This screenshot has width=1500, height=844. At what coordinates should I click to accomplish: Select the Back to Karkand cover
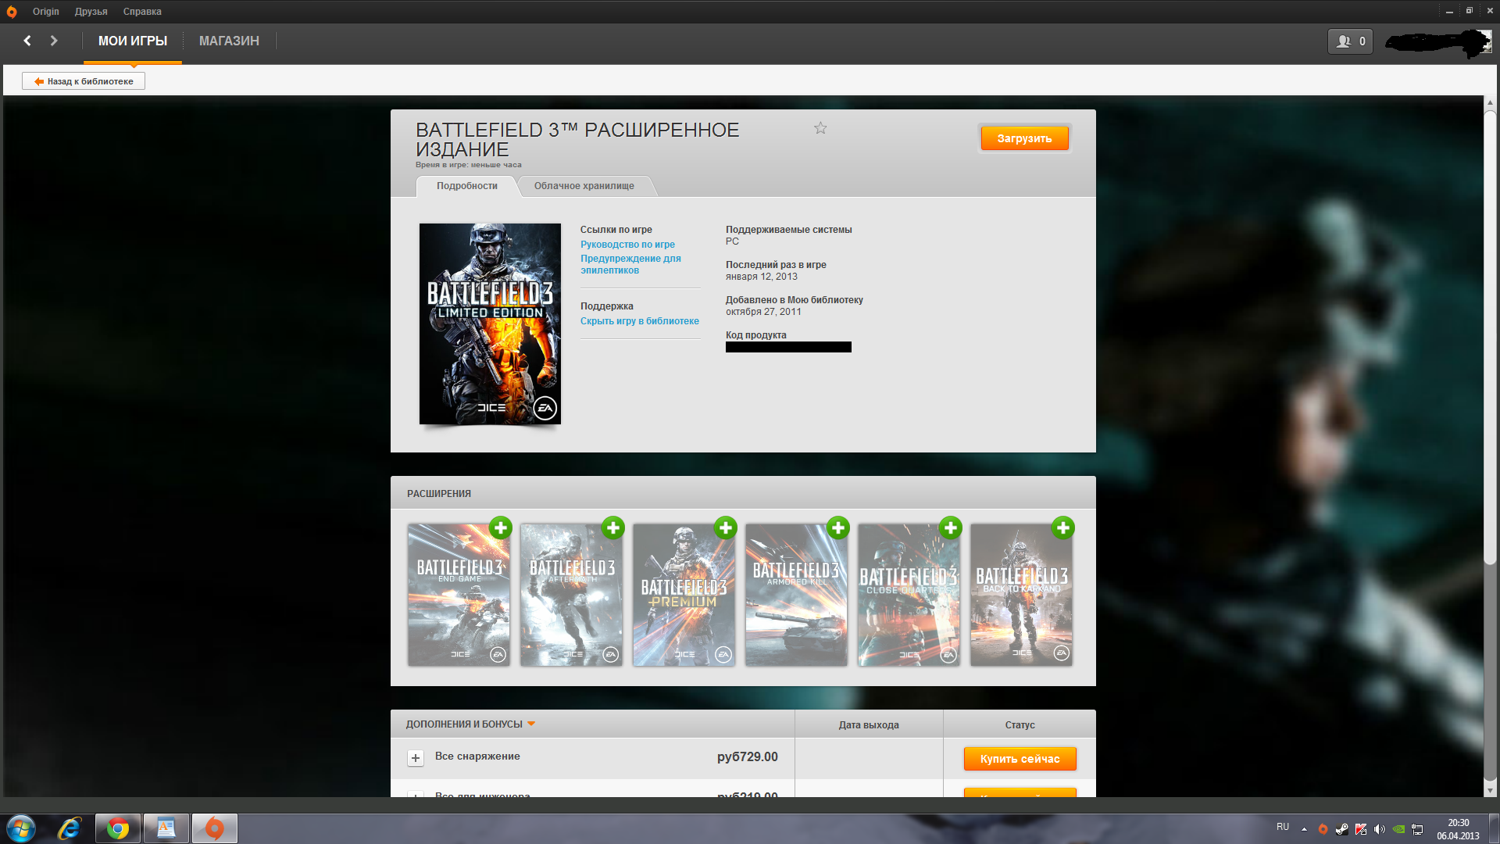point(1022,595)
